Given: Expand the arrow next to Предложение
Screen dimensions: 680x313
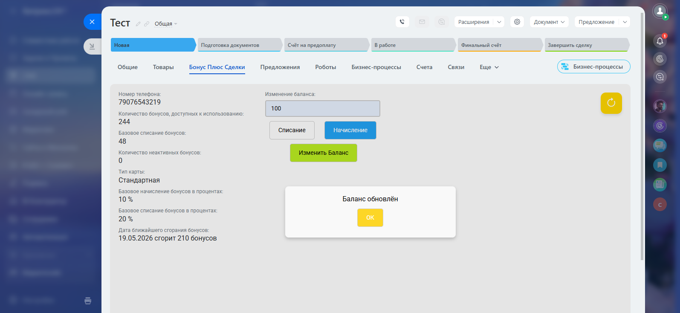Looking at the screenshot, I should [x=625, y=22].
